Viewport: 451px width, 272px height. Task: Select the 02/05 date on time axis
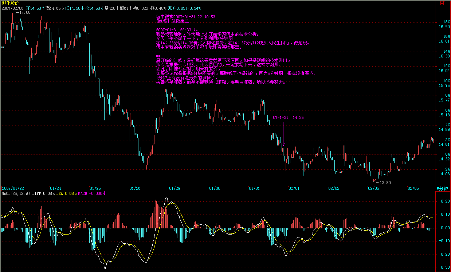[373, 188]
